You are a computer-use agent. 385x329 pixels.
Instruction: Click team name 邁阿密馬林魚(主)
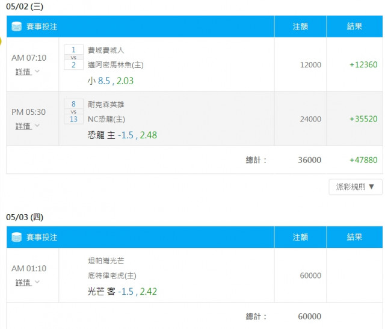tap(115, 65)
